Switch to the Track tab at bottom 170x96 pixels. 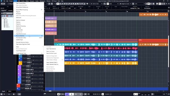pos(3,91)
